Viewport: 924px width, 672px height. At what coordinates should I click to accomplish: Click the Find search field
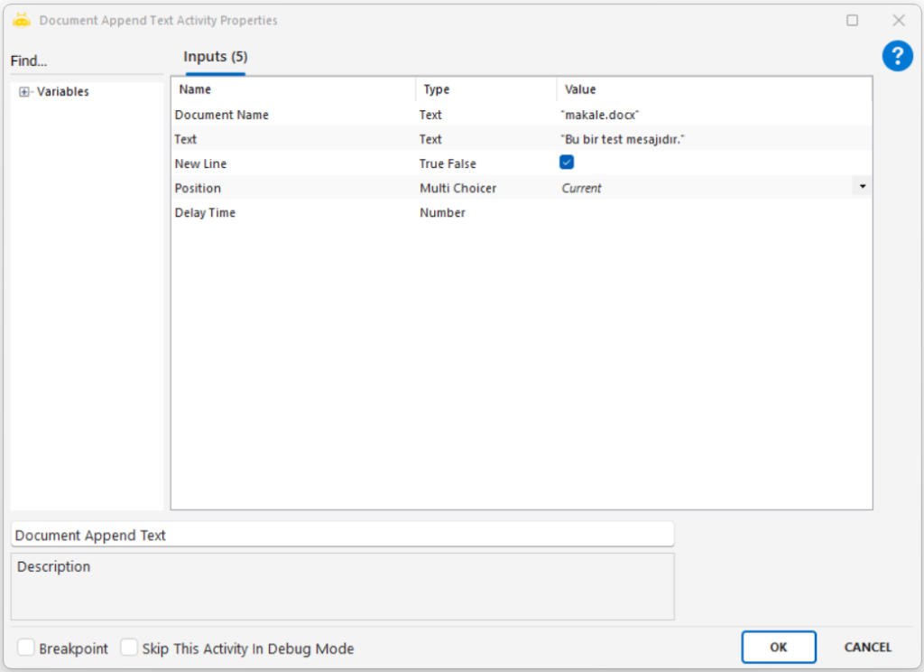[x=86, y=61]
